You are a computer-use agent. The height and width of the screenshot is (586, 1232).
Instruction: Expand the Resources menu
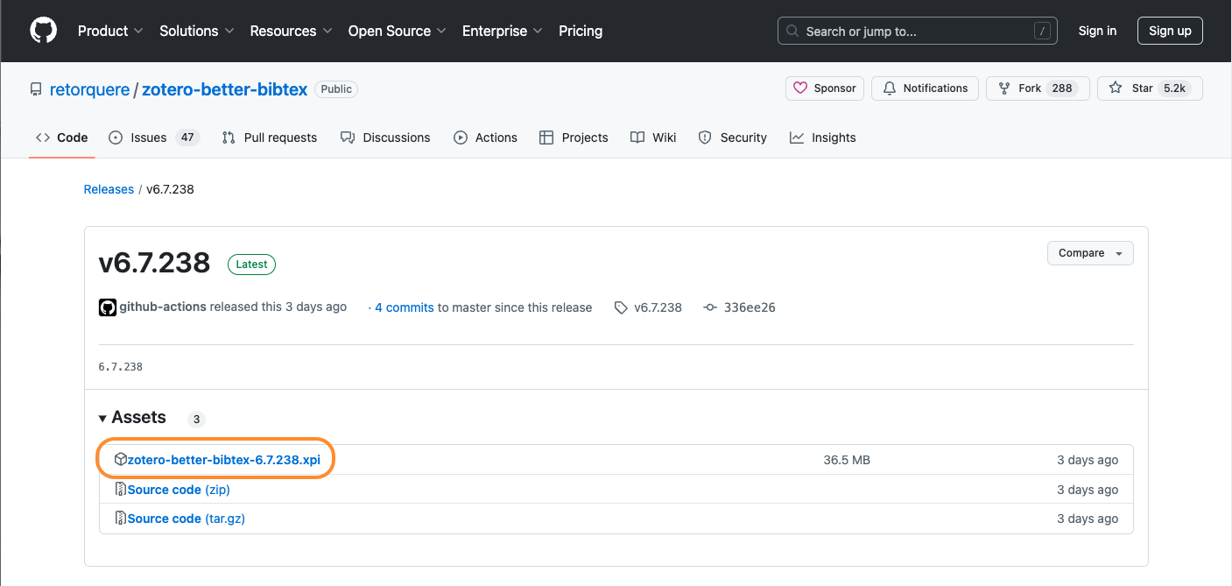[x=291, y=31]
